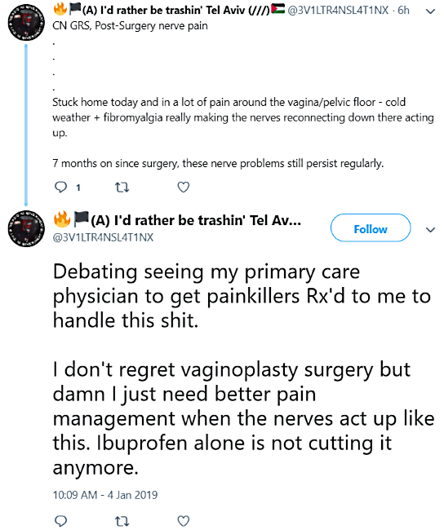Viewport: 444px width, 530px height.
Task: Retweet the tweet about painkillers
Action: pyautogui.click(x=122, y=521)
